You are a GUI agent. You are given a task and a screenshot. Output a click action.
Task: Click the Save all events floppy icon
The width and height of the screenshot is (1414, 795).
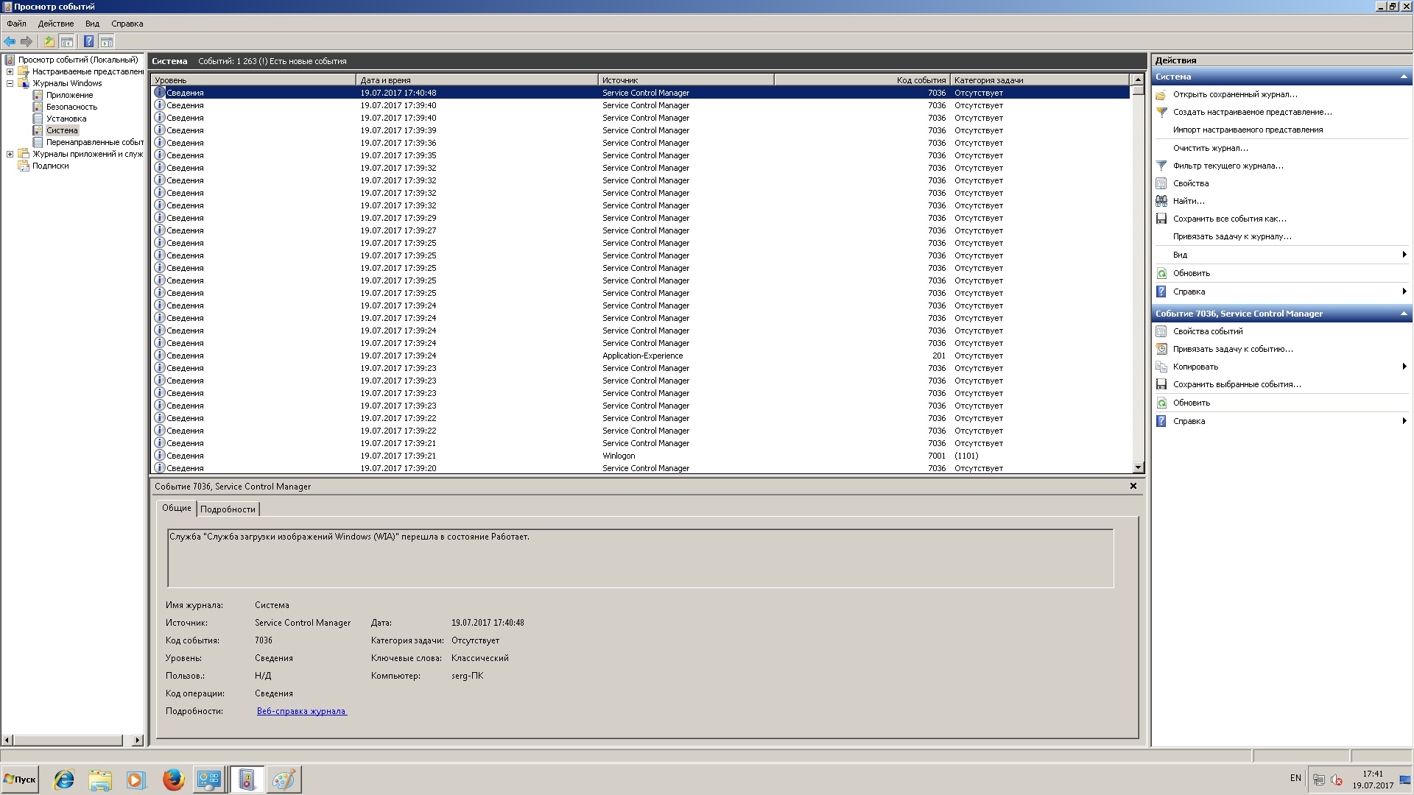(x=1161, y=219)
